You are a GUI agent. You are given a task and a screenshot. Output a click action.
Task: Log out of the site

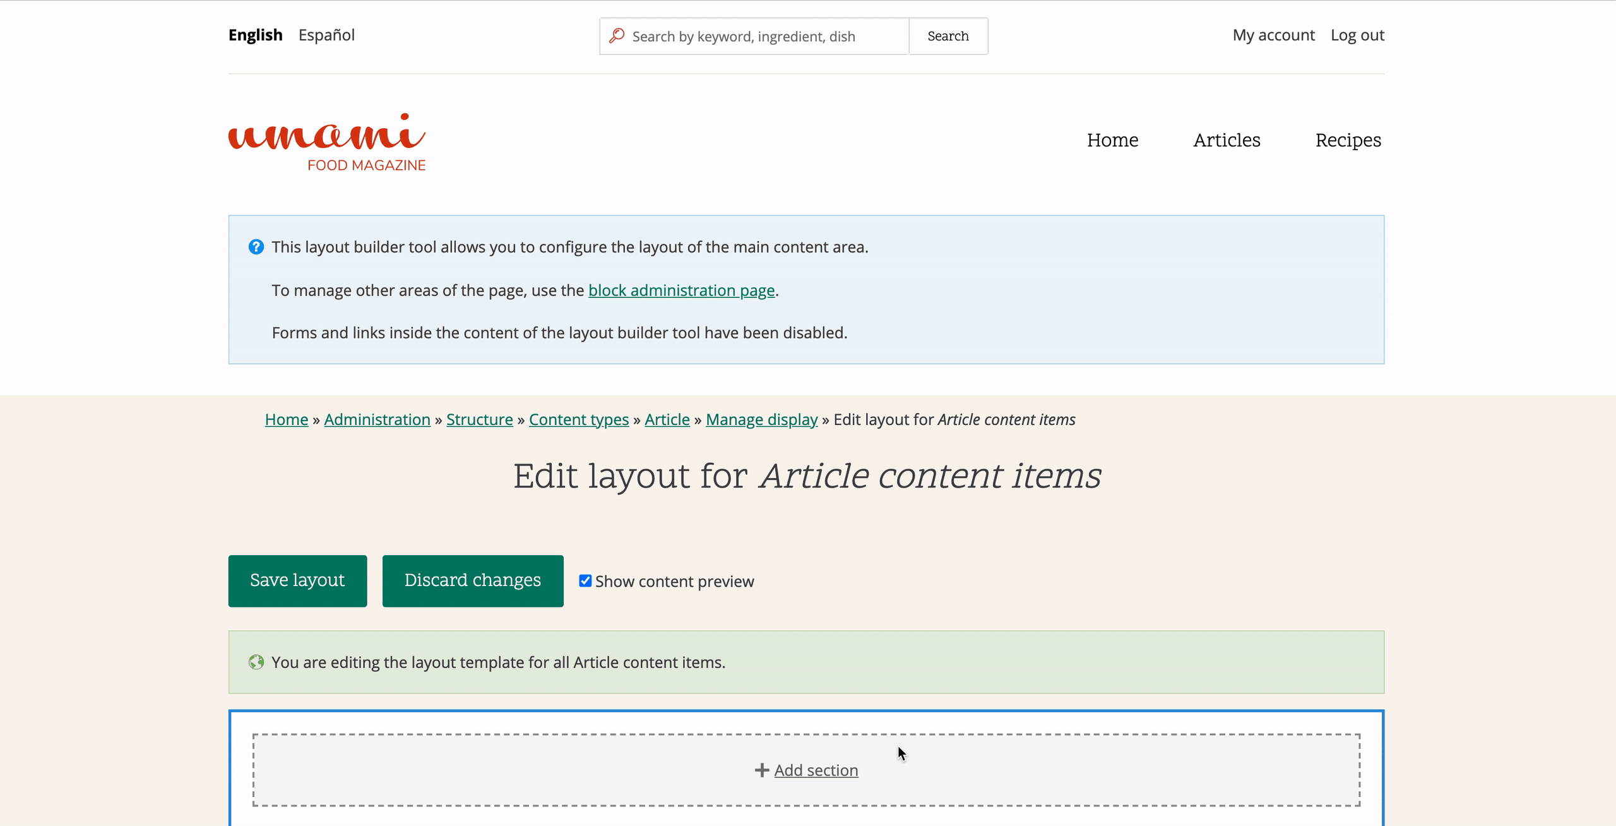pos(1357,35)
